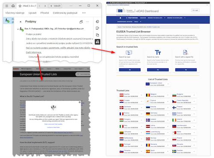
Task: Open the Czech Republic trusted list
Action: [184, 101]
